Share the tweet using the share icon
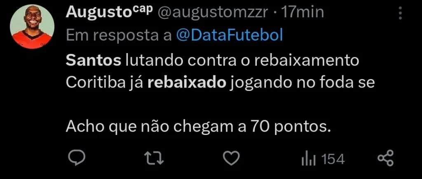The image size is (422, 179). (x=386, y=158)
